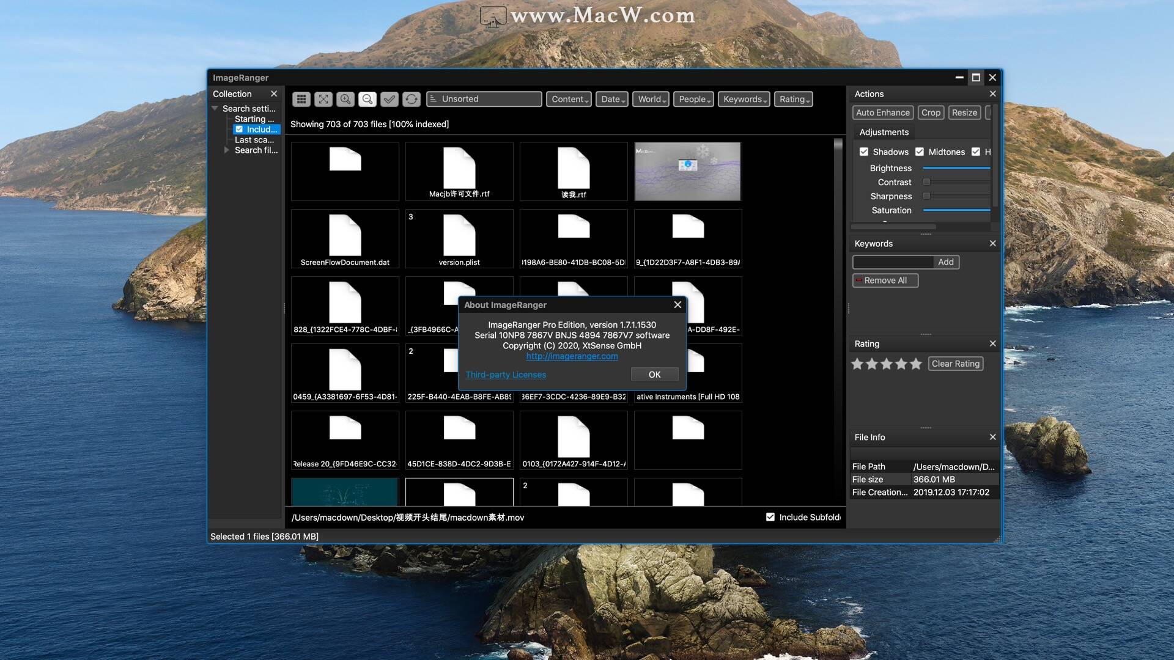Click the Add keyword button
This screenshot has width=1174, height=660.
(946, 262)
